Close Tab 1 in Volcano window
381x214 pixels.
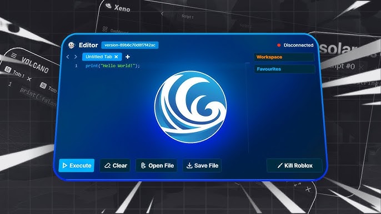[29, 79]
